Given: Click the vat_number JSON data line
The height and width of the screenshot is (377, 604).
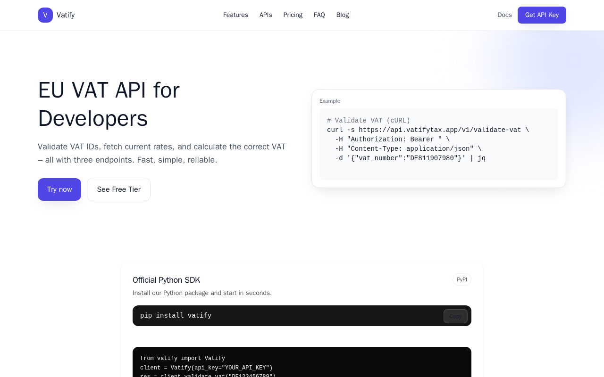Looking at the screenshot, I should (x=410, y=158).
